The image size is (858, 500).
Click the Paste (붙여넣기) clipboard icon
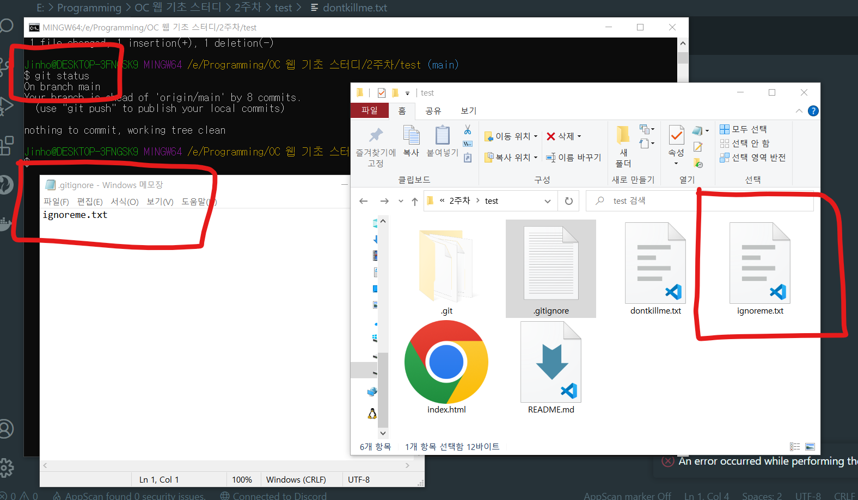(x=443, y=135)
